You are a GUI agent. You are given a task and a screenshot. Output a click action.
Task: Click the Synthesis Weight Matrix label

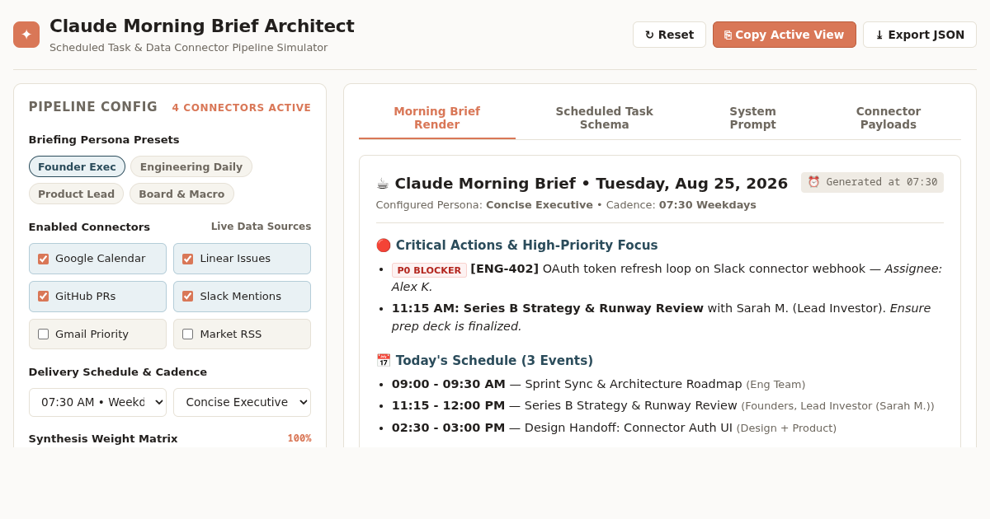click(103, 438)
